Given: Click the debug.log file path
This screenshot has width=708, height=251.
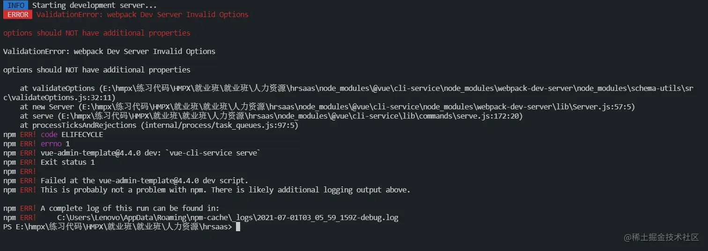Looking at the screenshot, I should point(228,218).
